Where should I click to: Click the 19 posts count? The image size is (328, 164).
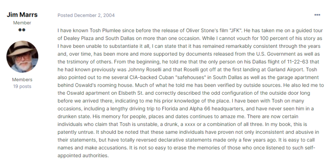(x=22, y=86)
